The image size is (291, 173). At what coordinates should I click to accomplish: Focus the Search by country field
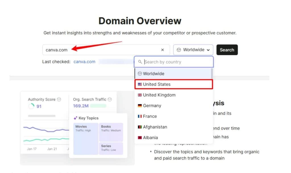pos(174,62)
